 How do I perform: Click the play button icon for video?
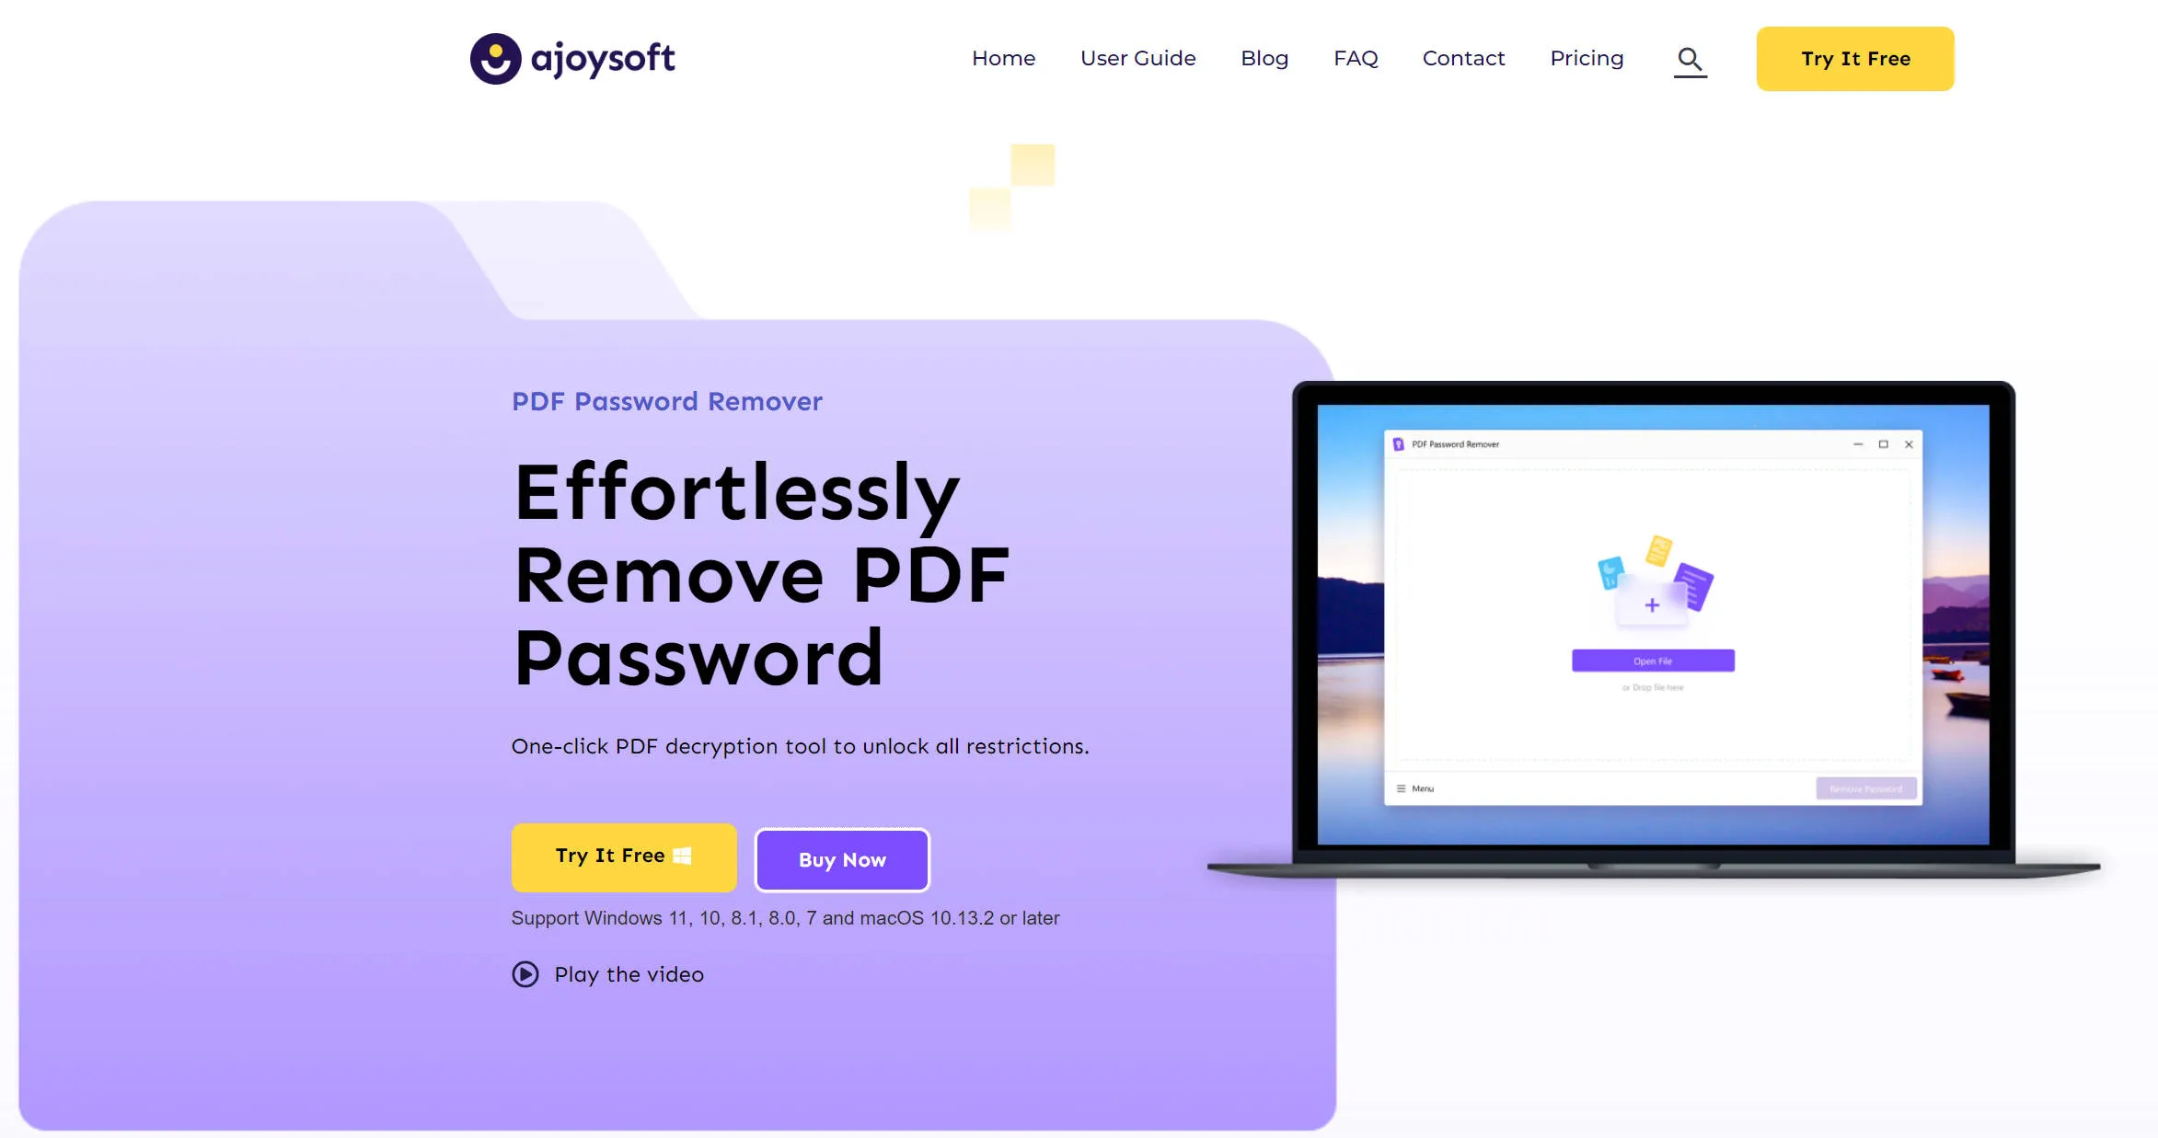tap(525, 974)
